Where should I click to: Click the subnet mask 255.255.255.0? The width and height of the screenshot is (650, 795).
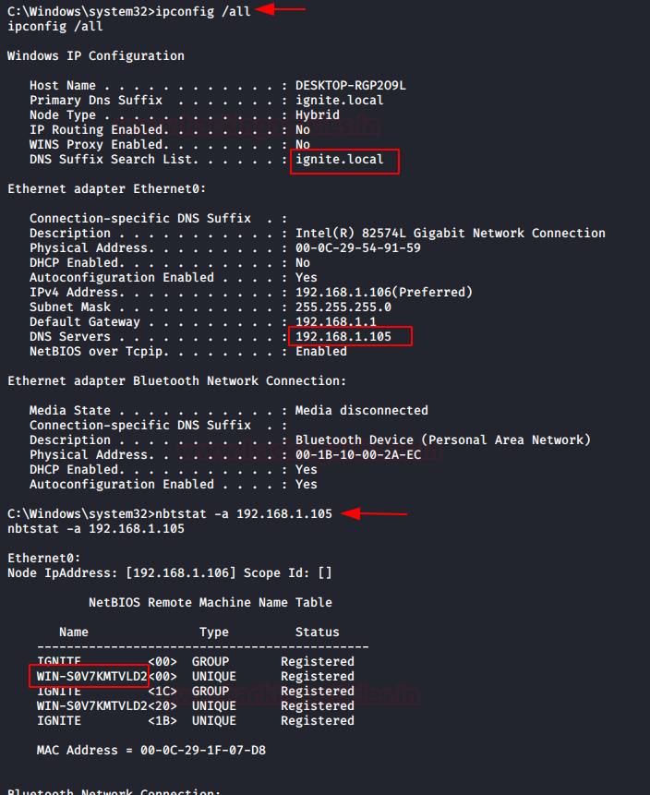[x=343, y=307]
